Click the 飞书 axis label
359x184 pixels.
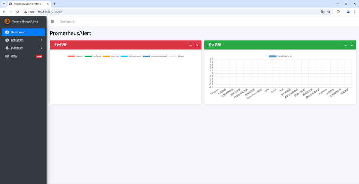coord(282,90)
